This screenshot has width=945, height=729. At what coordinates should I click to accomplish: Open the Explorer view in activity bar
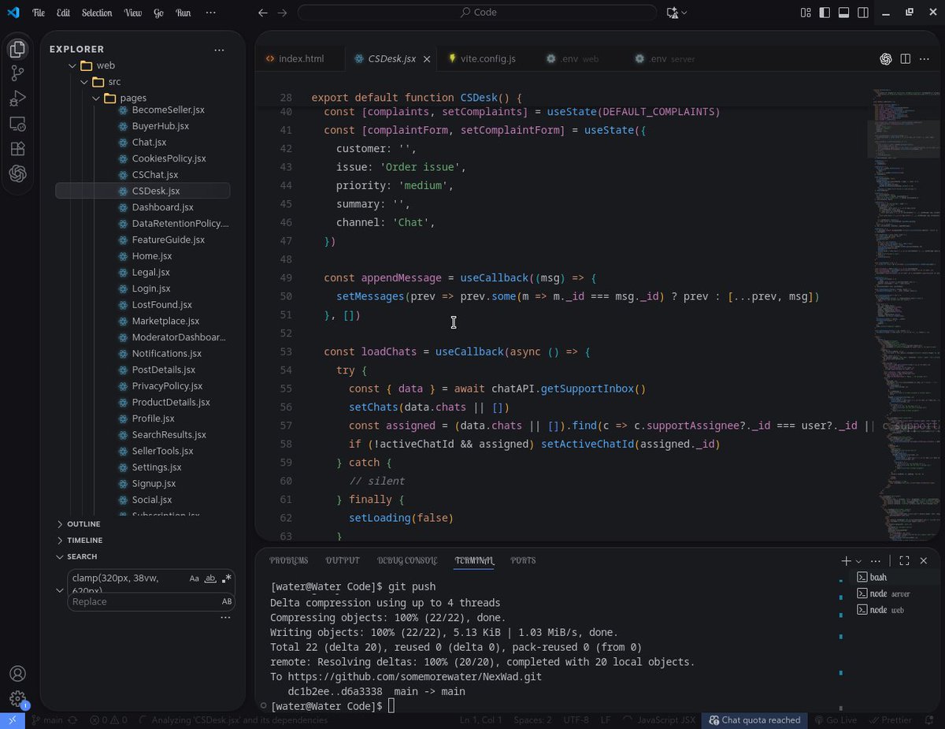(17, 49)
